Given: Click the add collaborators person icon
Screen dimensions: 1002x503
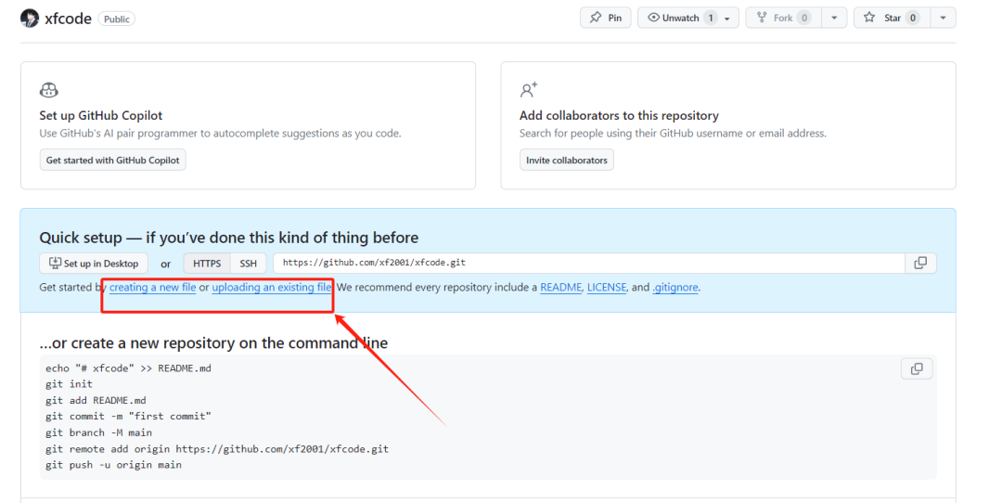Looking at the screenshot, I should coord(529,89).
